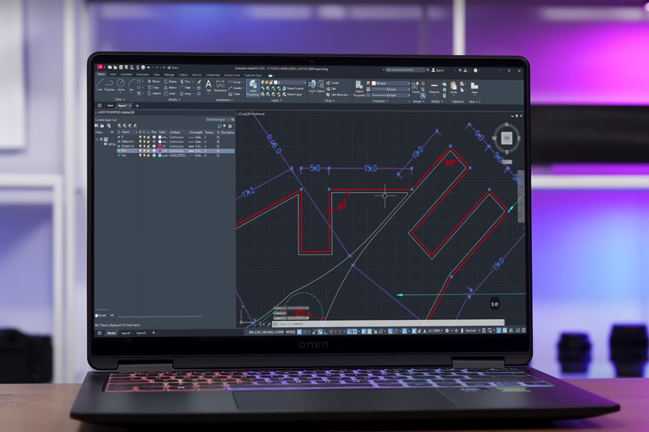This screenshot has width=649, height=432.
Task: Expand the Layers panel dropdown
Action: point(276,101)
